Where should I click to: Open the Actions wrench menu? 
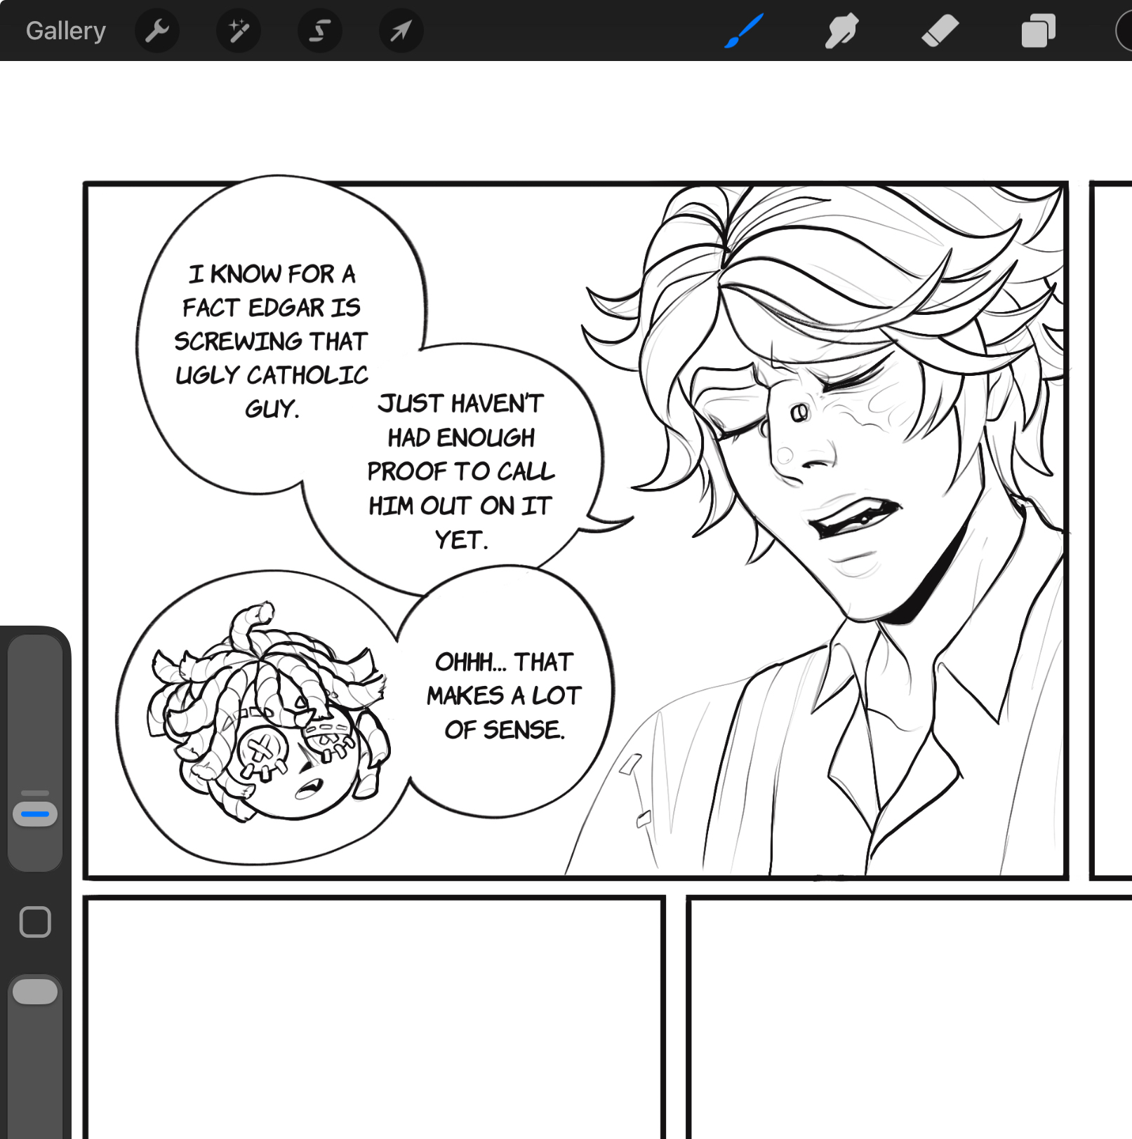[157, 31]
